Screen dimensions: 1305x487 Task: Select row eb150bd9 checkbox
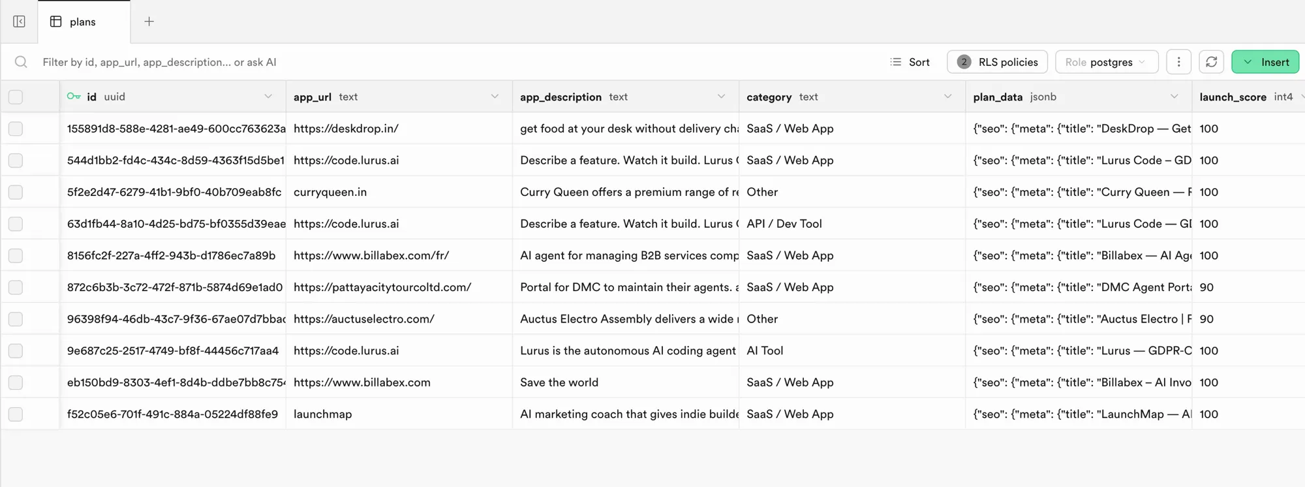(x=16, y=383)
